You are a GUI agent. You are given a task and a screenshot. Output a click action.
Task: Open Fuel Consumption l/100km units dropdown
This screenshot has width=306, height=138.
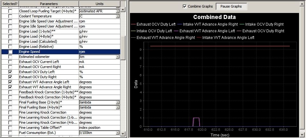click(118, 133)
